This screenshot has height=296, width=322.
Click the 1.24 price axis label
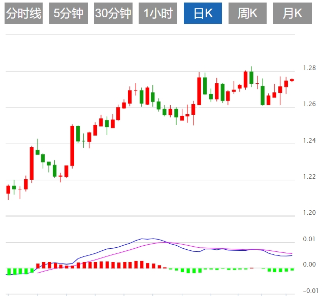(x=309, y=141)
